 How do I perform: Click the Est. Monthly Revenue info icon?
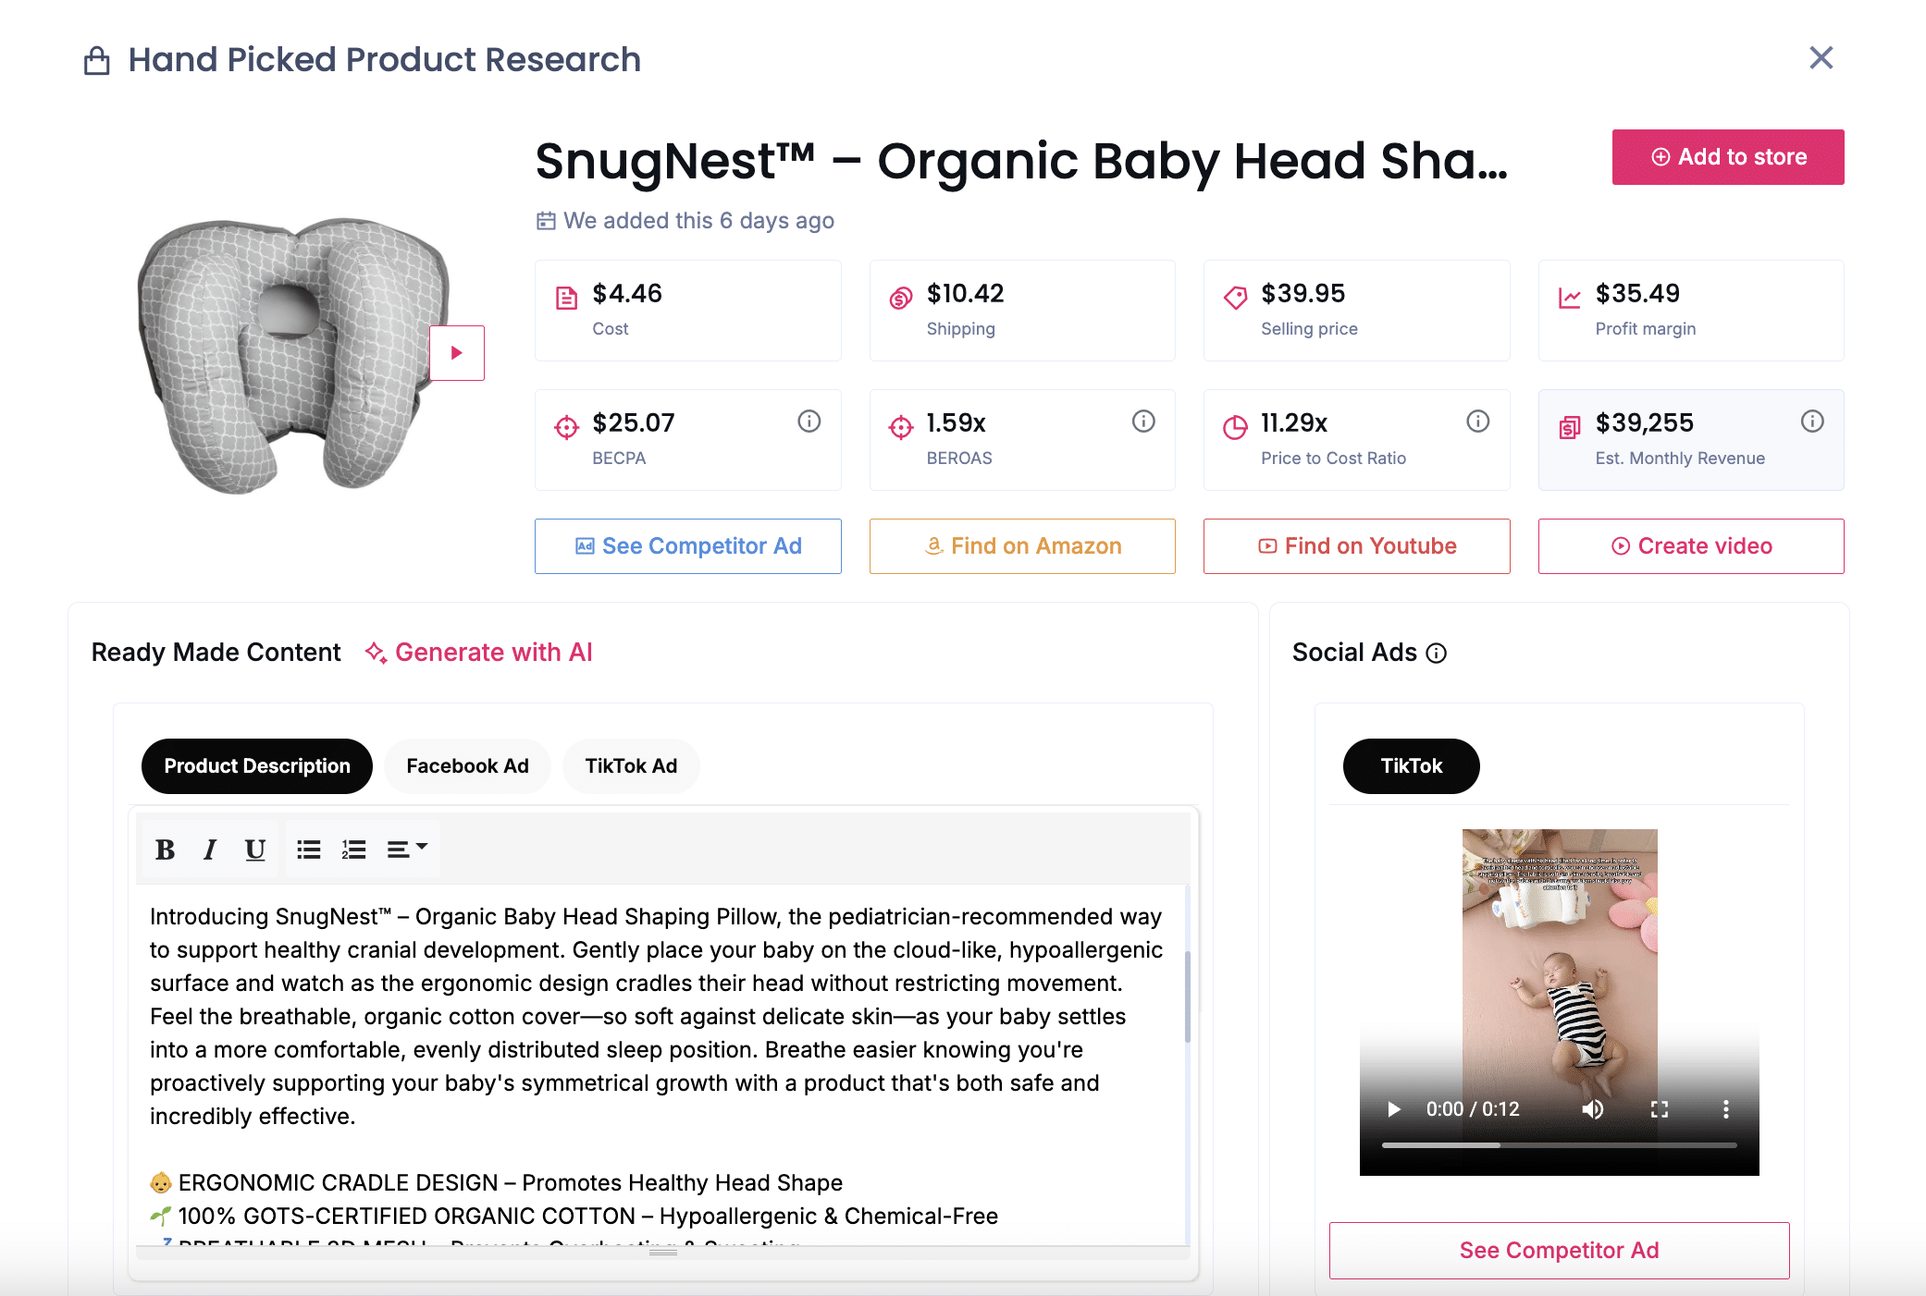(x=1812, y=422)
